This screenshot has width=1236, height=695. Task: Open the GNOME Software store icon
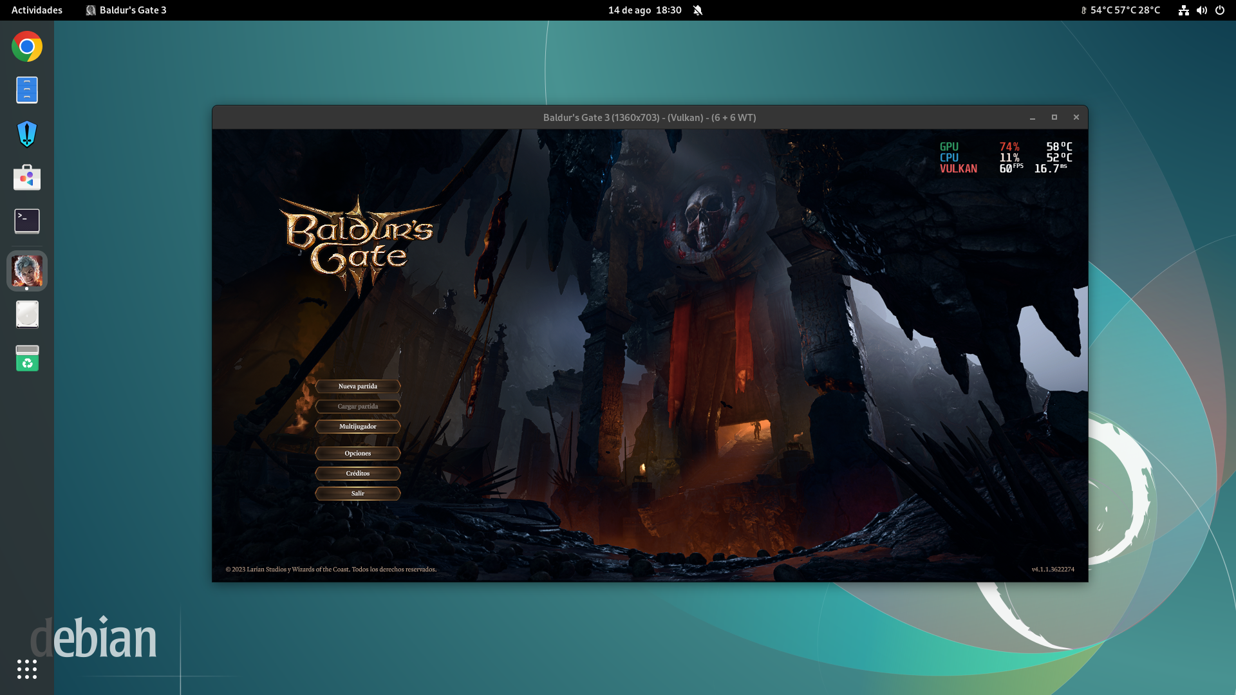(x=27, y=178)
